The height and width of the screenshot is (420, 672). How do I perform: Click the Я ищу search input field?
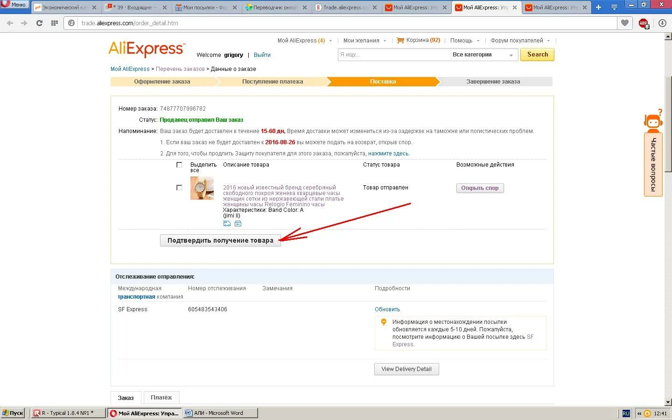pyautogui.click(x=394, y=55)
